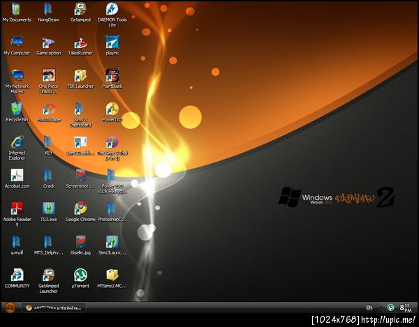Click the EN language indicator
419x327 pixels.
(x=369, y=307)
